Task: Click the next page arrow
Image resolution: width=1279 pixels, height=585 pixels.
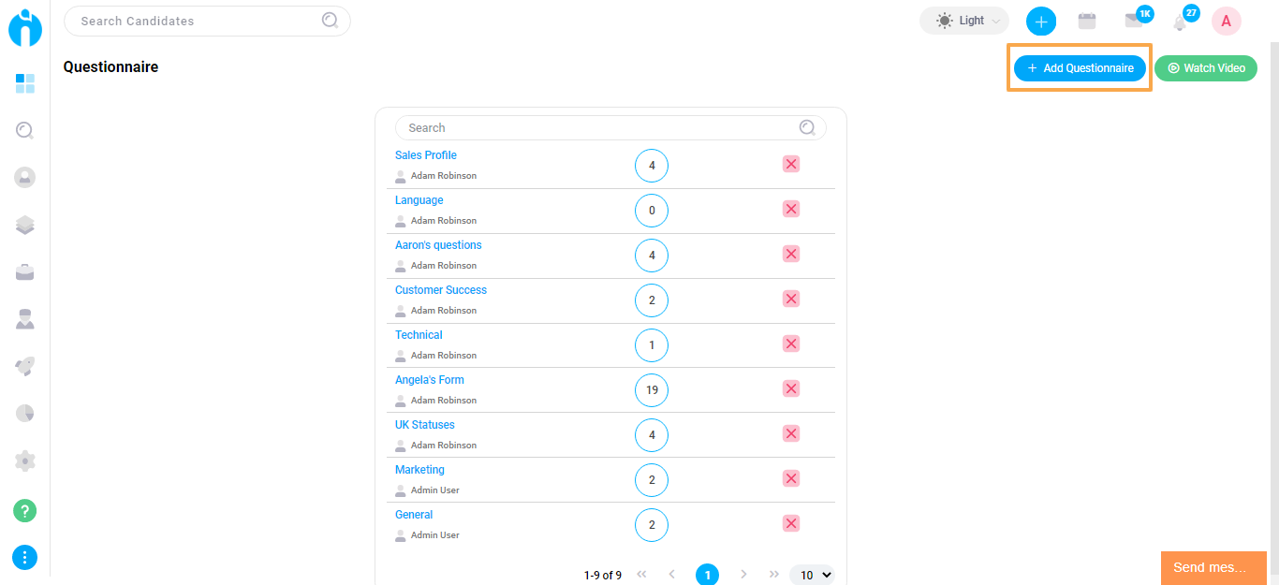Action: tap(743, 575)
